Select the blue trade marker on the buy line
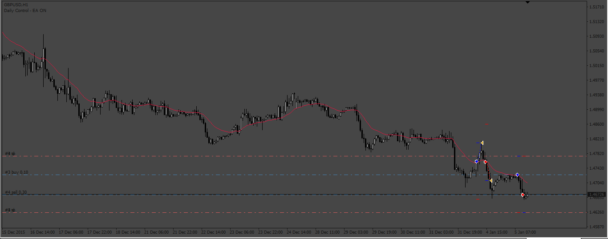This screenshot has width=608, height=239. tap(518, 175)
